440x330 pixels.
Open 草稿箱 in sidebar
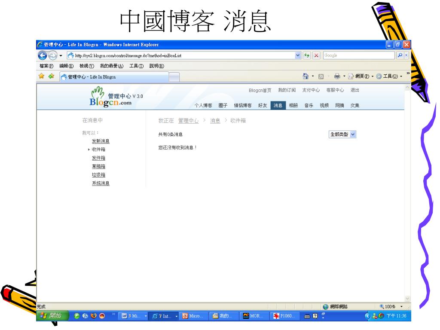pyautogui.click(x=98, y=166)
